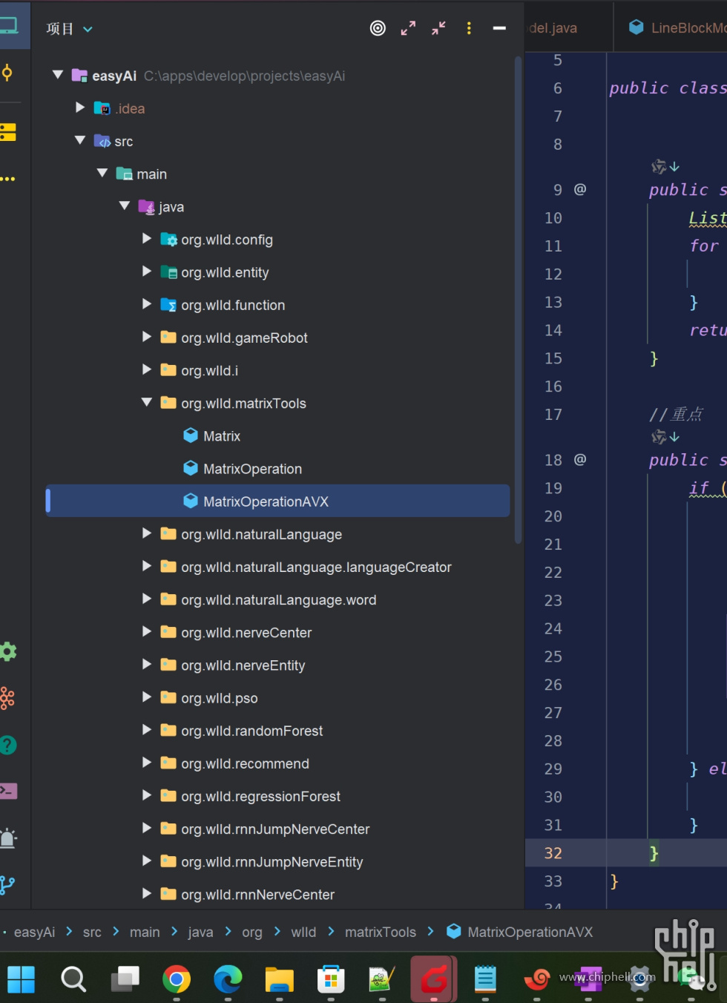This screenshot has height=1003, width=727.
Task: Select MatrixOperationAVX in the project tree
Action: coord(277,501)
